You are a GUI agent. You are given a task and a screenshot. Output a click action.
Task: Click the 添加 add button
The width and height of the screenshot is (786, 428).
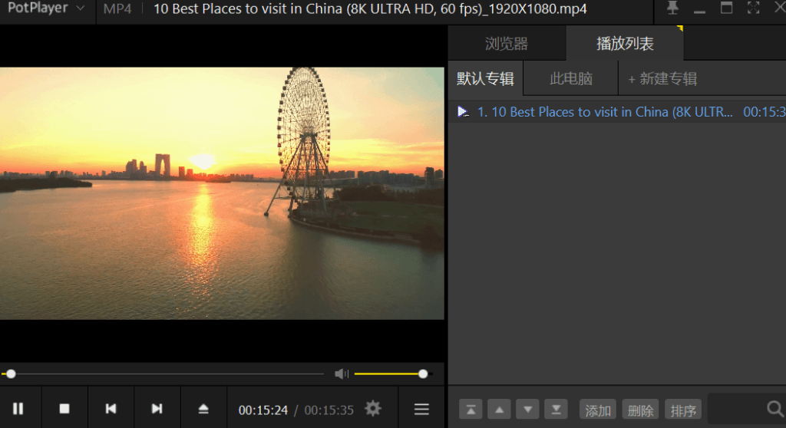coord(598,410)
